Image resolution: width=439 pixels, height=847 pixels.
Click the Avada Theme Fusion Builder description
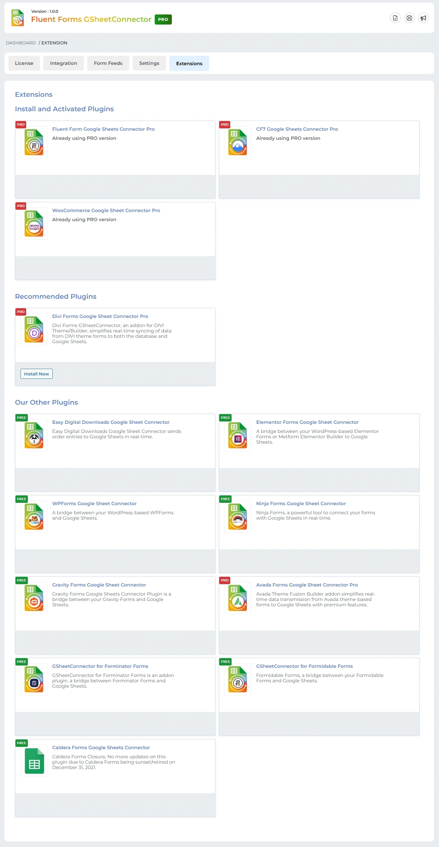(315, 599)
